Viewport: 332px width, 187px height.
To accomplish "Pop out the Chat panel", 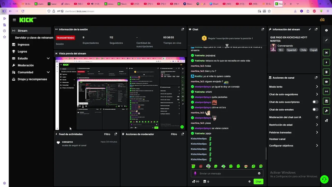I will 262,29.
